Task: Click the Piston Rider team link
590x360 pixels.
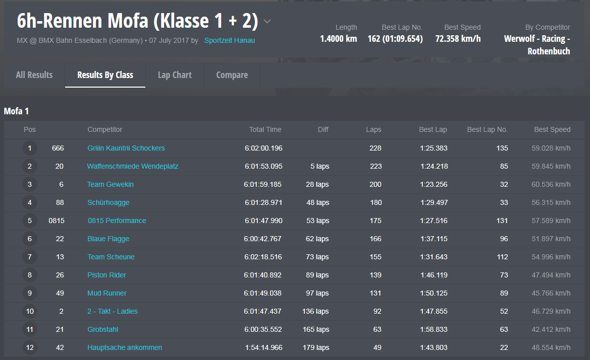Action: (x=107, y=275)
